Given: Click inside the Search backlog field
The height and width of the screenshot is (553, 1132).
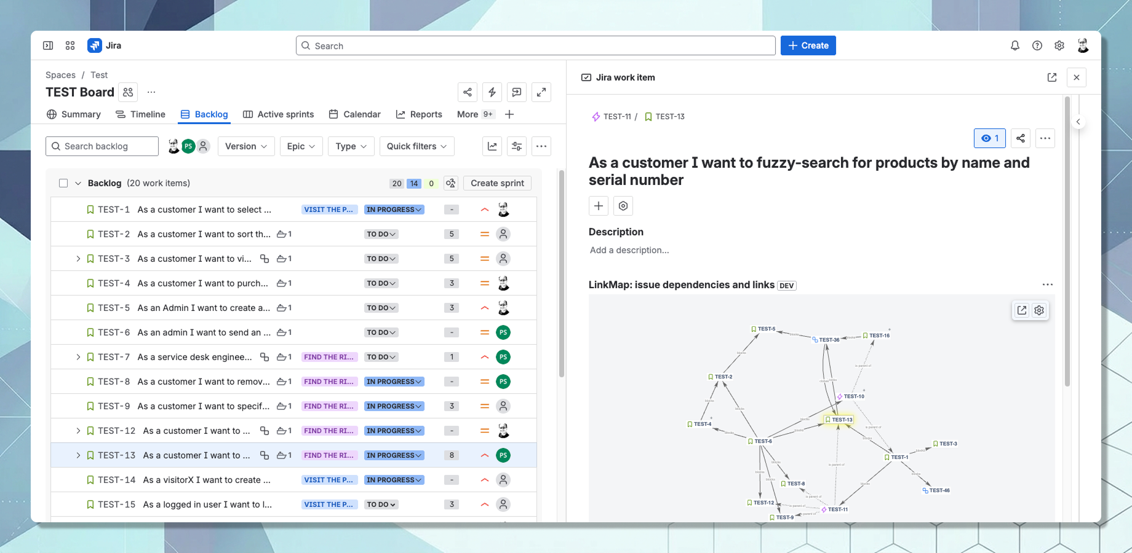Looking at the screenshot, I should [x=102, y=146].
